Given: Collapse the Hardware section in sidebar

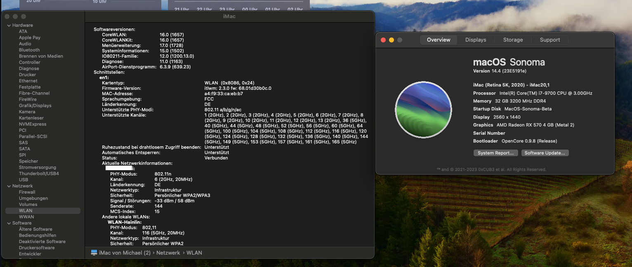Looking at the screenshot, I should pyautogui.click(x=9, y=26).
